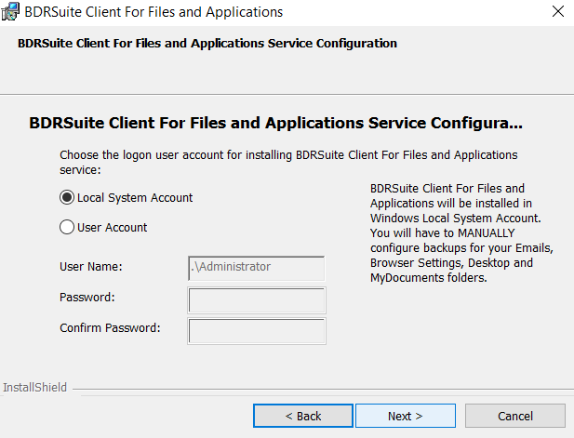Viewport: 574px width, 438px height.
Task: Proceed using the 'Next >' button
Action: click(x=406, y=416)
